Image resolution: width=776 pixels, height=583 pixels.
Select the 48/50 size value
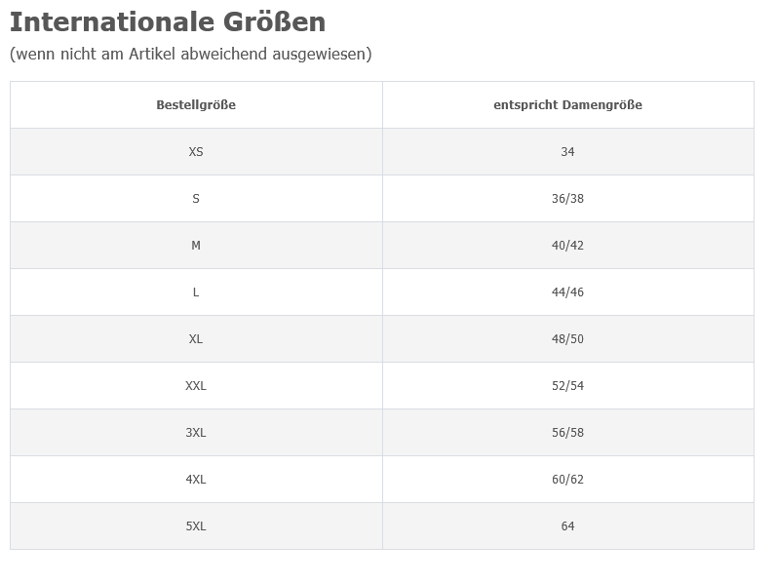pos(567,339)
